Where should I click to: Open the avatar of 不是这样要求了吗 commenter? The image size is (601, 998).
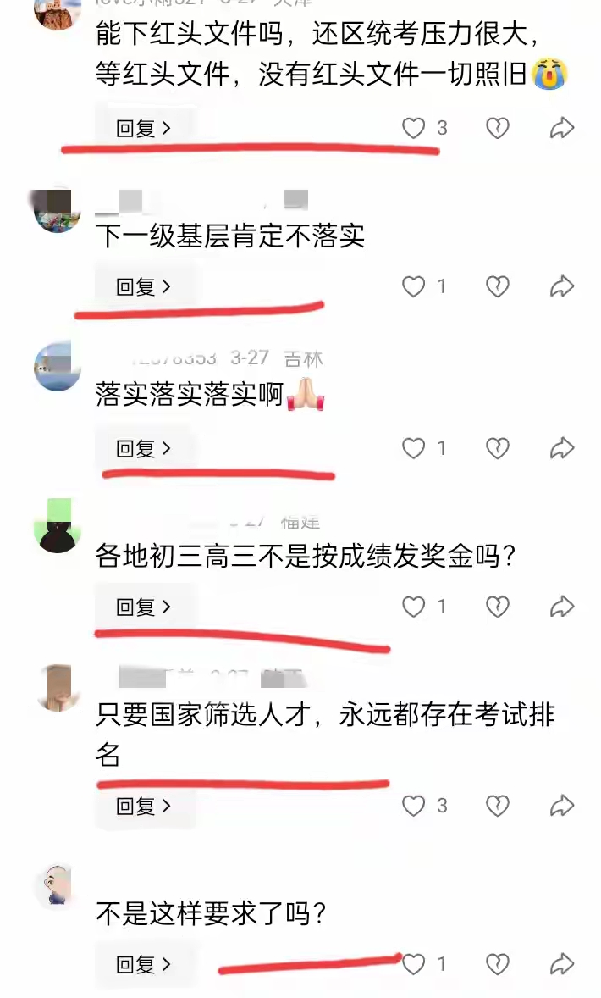(x=58, y=886)
